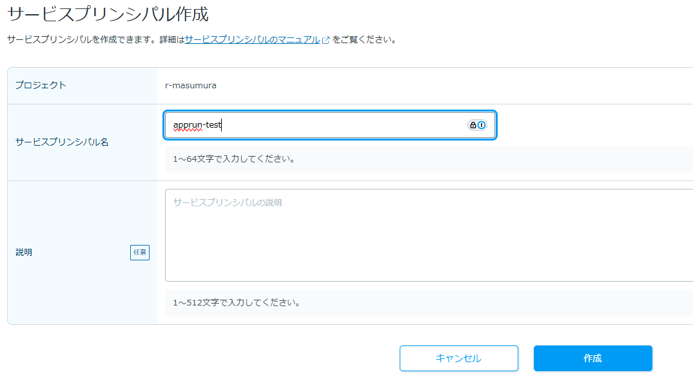This screenshot has width=693, height=388.
Task: Click the 任意 badge next to 説明
Action: click(139, 253)
